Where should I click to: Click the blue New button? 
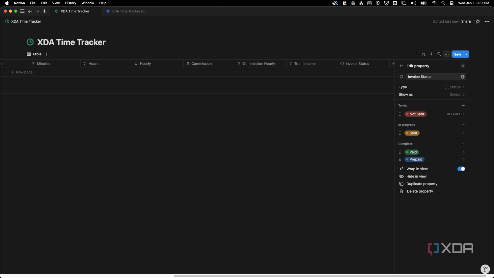click(457, 54)
